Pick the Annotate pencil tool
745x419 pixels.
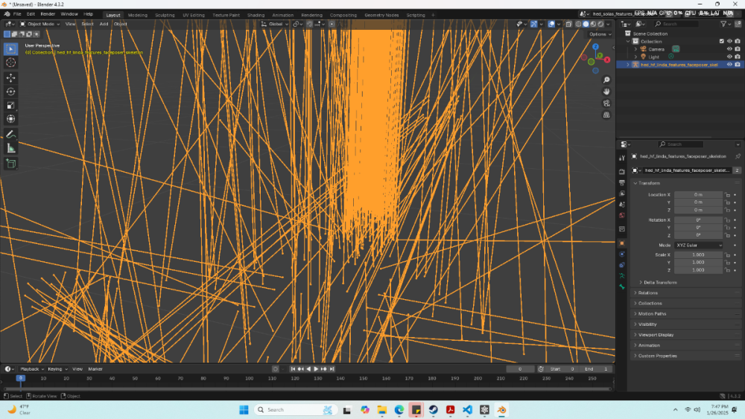(x=11, y=135)
